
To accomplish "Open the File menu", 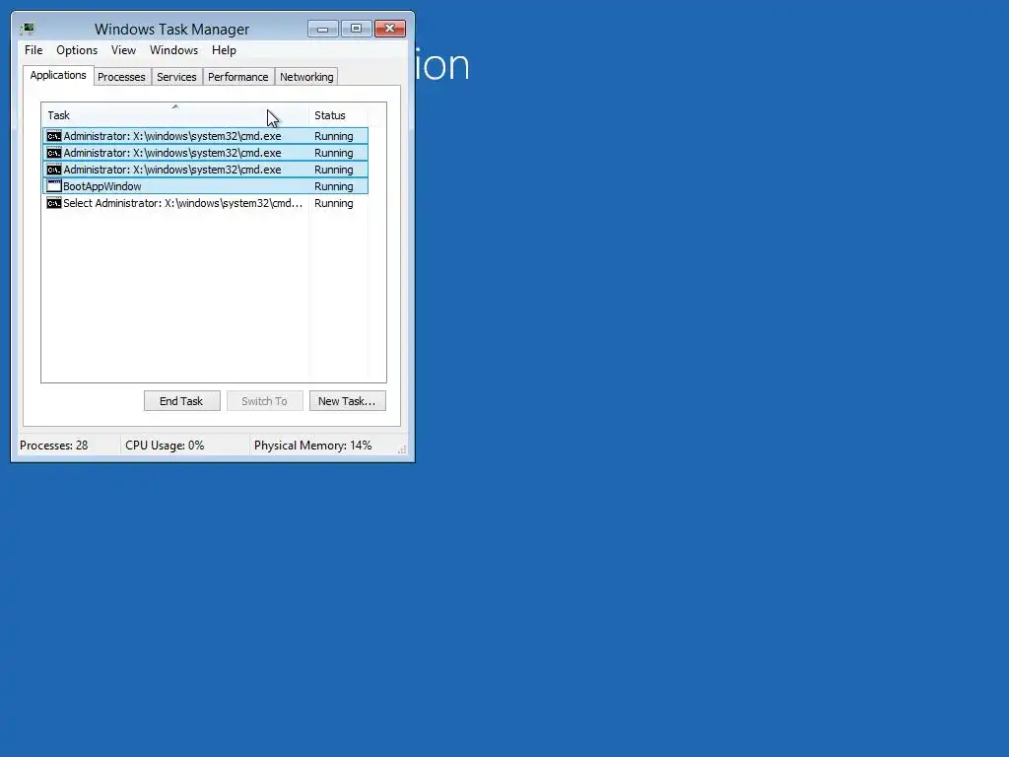I will pos(34,50).
